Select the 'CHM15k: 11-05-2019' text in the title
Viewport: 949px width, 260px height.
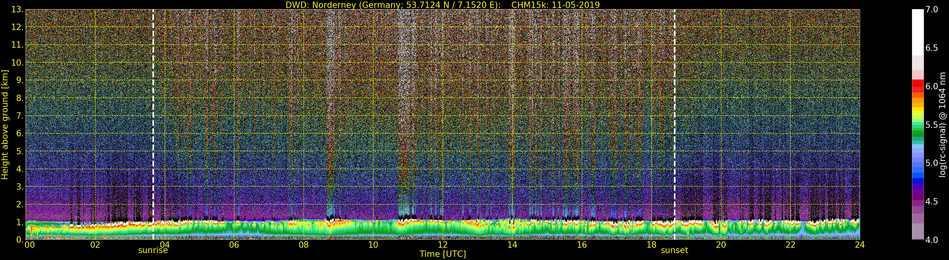point(556,5)
